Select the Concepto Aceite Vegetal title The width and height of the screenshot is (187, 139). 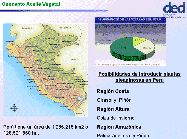31,4
